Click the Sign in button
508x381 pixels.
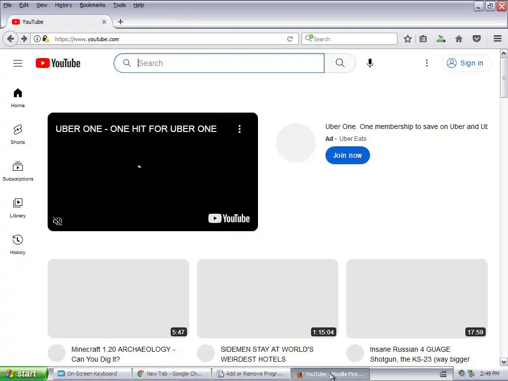(466, 63)
